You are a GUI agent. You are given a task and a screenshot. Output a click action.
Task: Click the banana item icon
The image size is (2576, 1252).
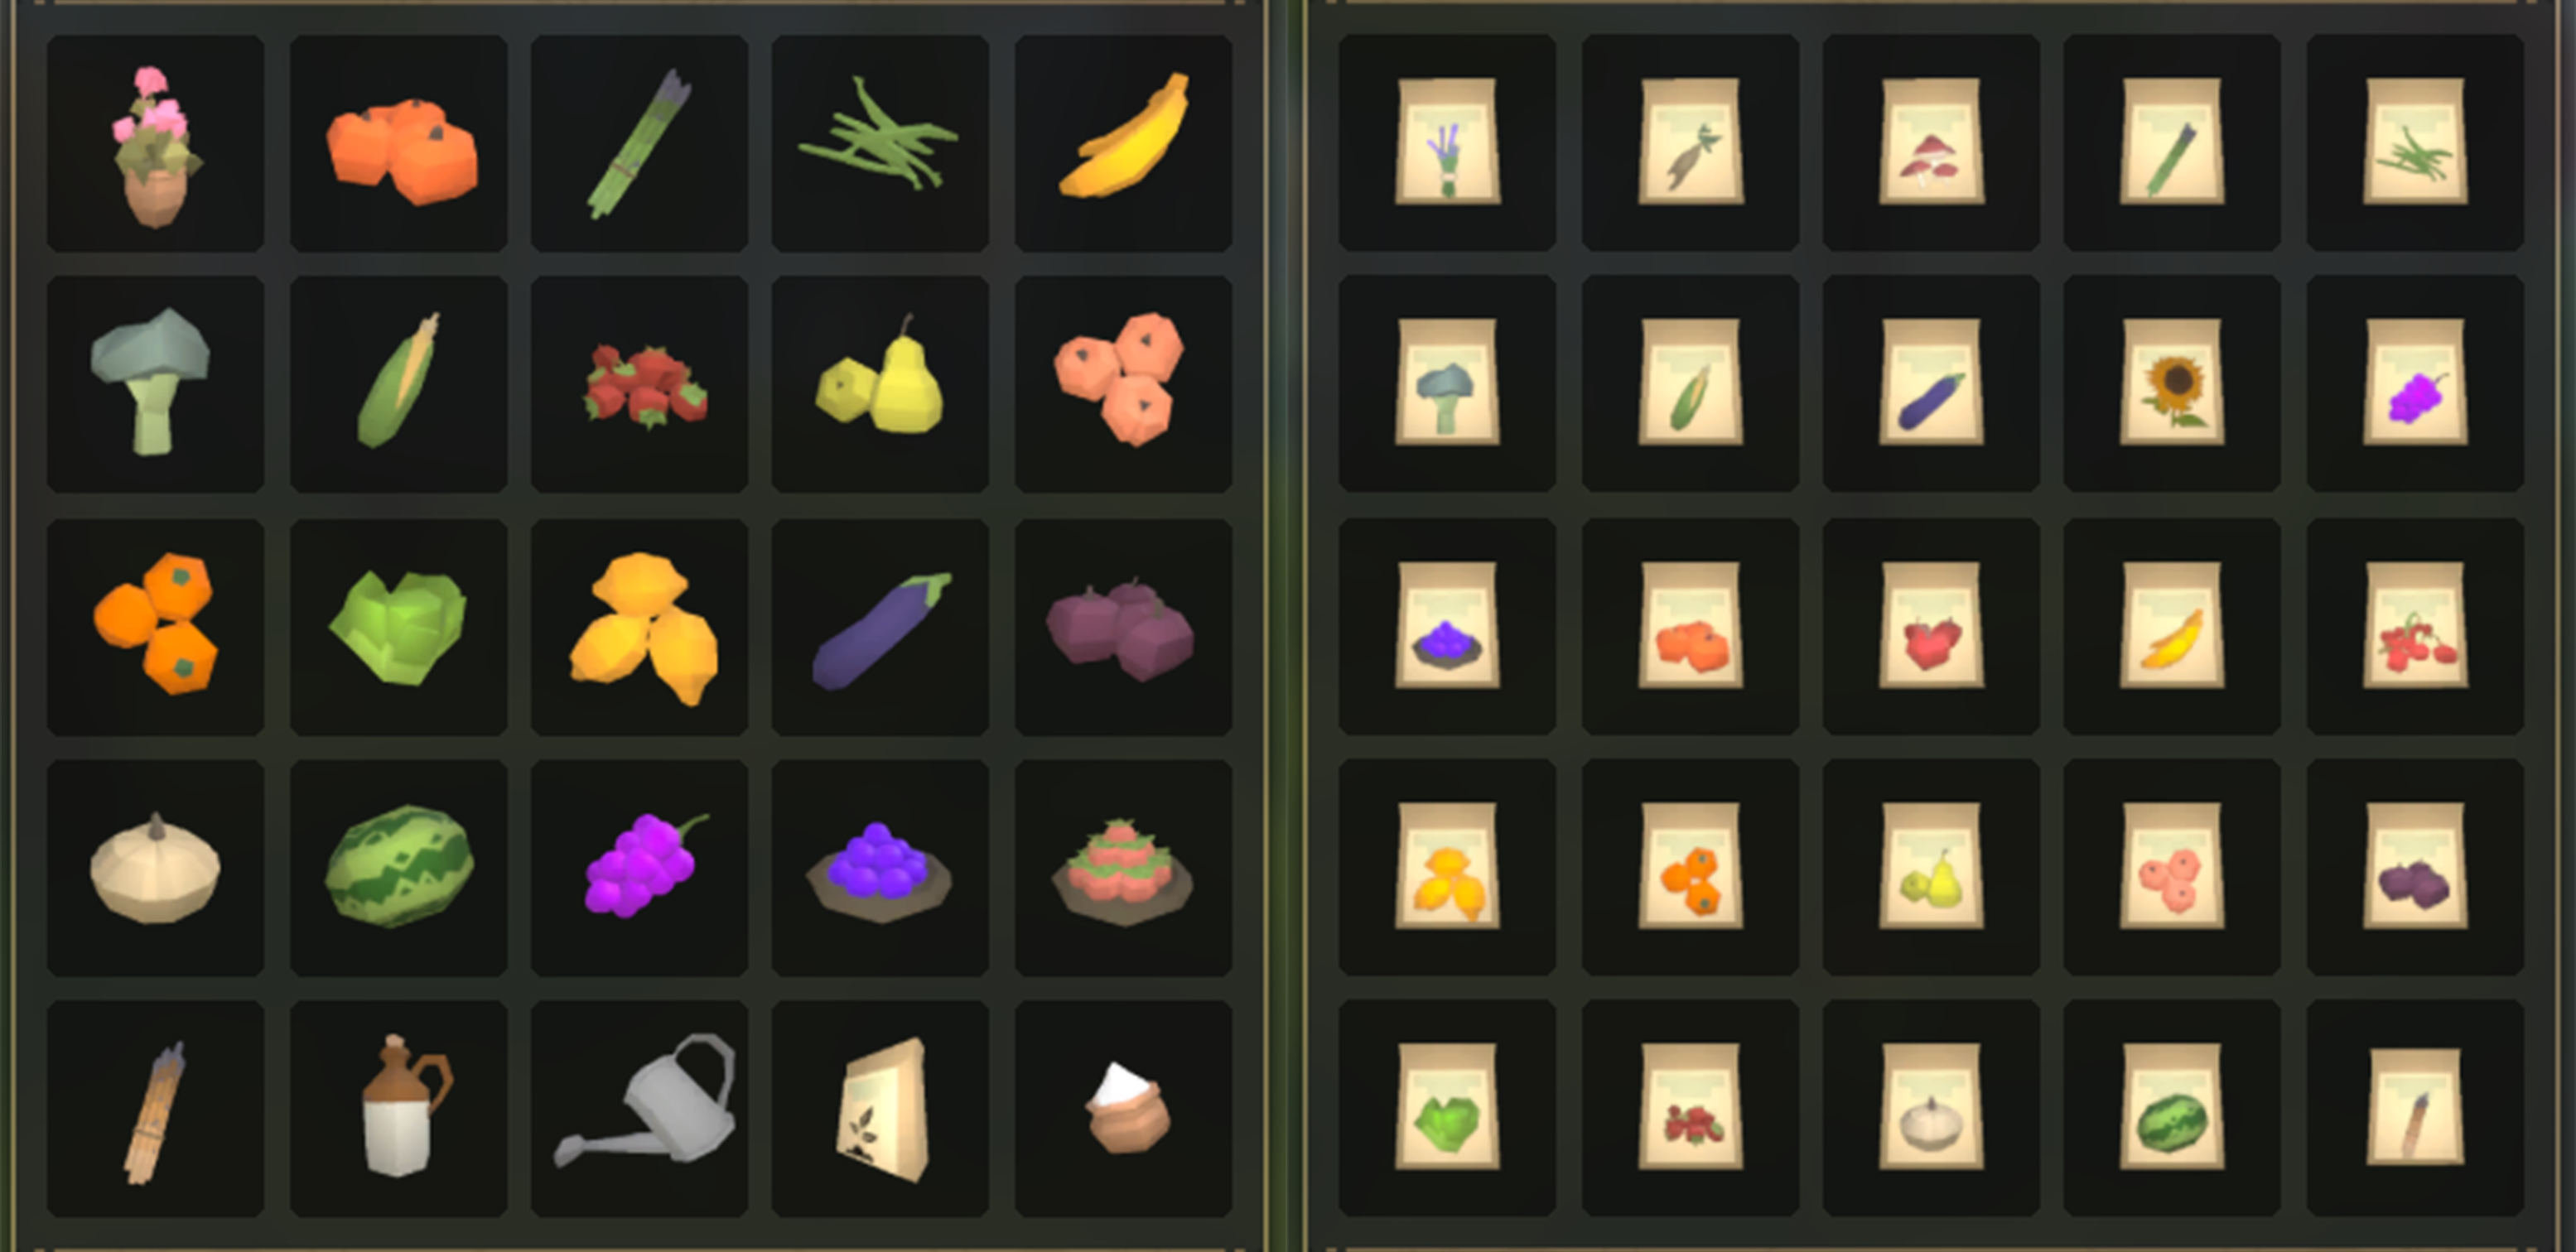tap(1123, 144)
